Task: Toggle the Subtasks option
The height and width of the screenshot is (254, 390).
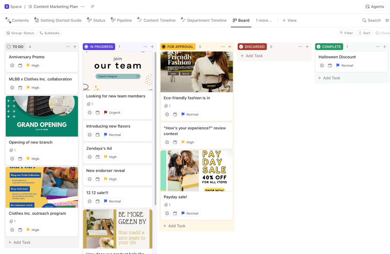Action: [50, 33]
